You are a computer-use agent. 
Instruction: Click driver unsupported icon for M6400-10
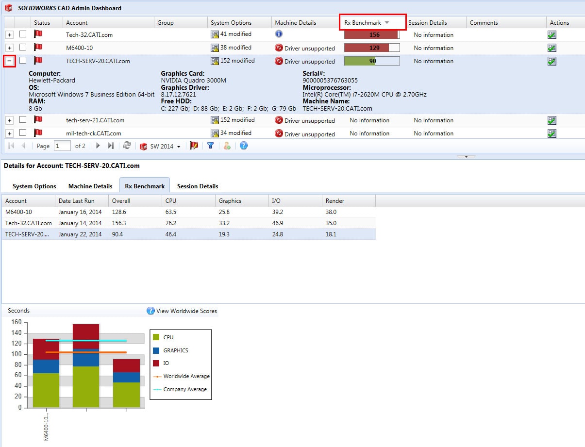279,48
